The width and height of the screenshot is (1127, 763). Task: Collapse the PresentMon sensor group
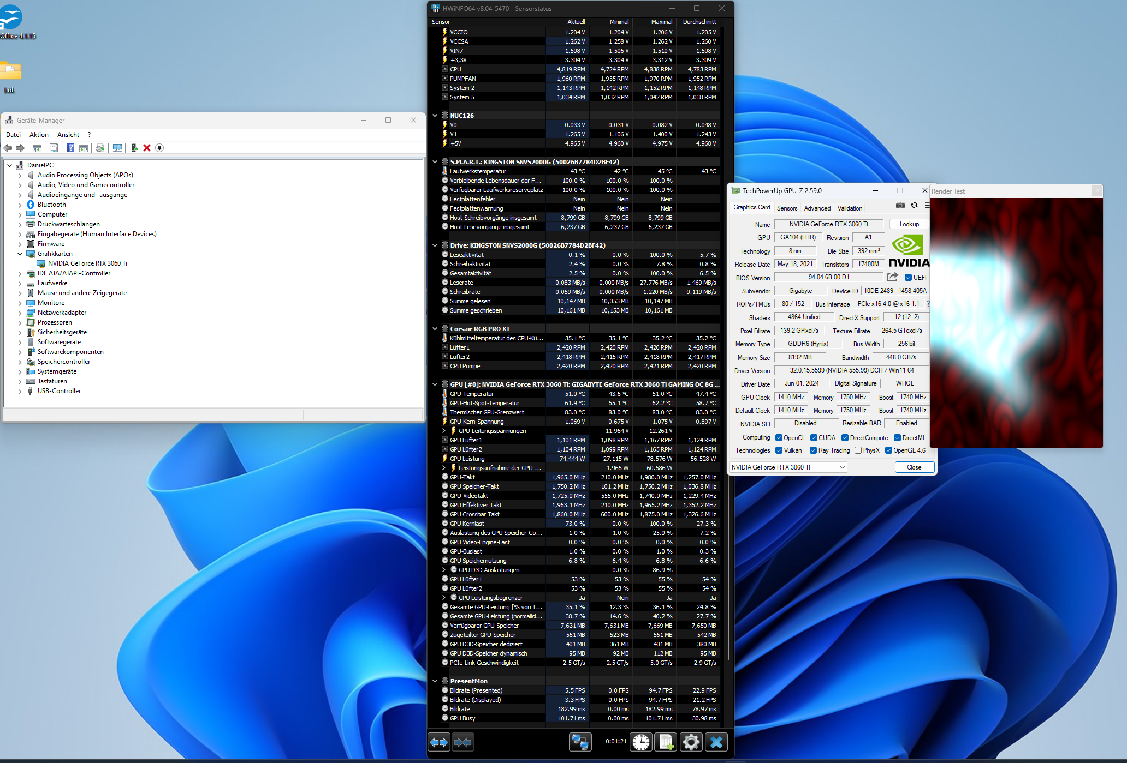pos(435,681)
